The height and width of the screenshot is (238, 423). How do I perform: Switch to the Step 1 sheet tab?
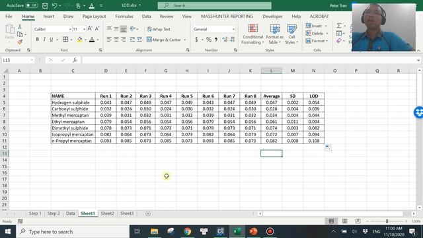pos(35,214)
